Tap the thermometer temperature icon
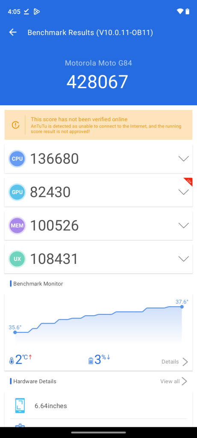 [x=12, y=361]
